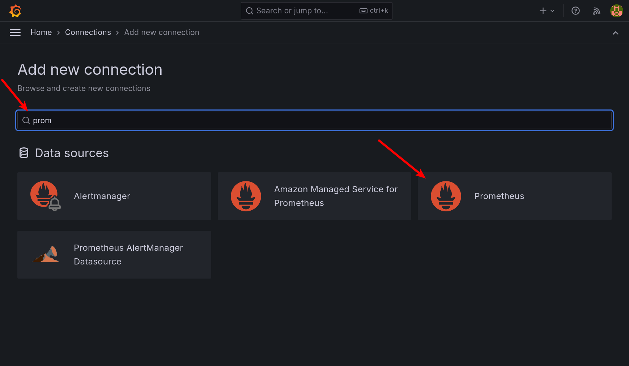Go to Connections in the breadcrumb
The height and width of the screenshot is (366, 629).
click(x=88, y=33)
